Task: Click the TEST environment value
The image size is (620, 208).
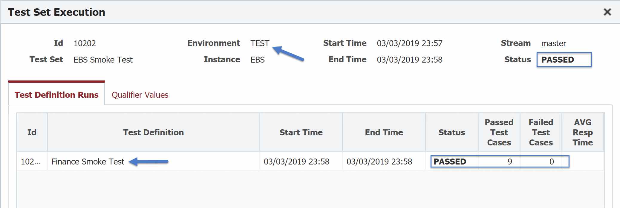Action: [260, 43]
